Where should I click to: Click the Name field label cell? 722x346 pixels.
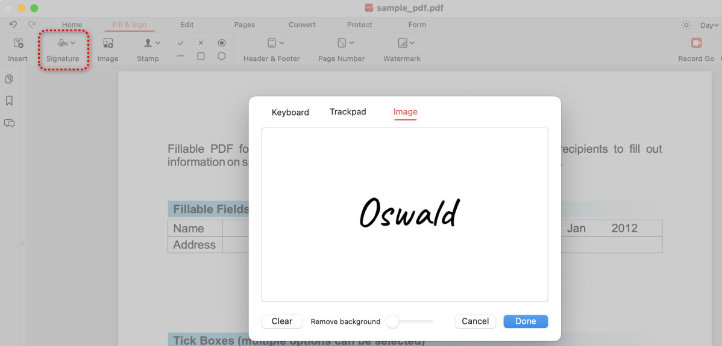195,229
